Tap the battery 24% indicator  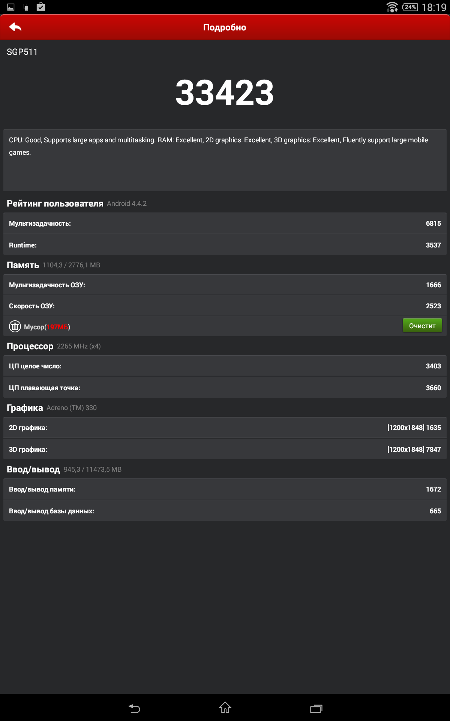coord(410,7)
